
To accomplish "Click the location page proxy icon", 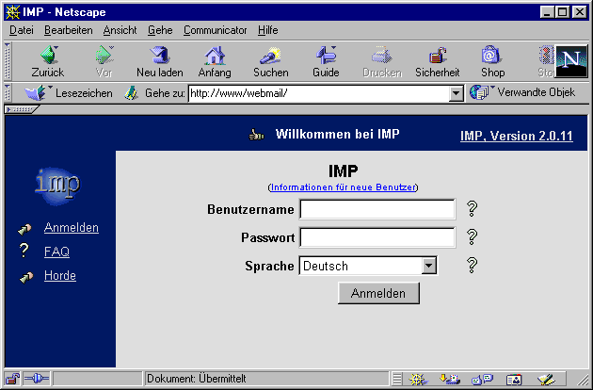I will coord(131,92).
